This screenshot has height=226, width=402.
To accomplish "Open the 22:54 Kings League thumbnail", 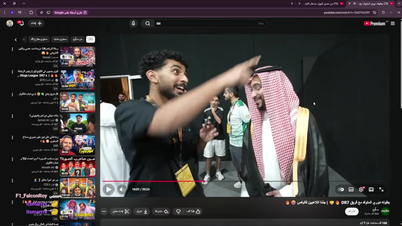I will pyautogui.click(x=78, y=79).
